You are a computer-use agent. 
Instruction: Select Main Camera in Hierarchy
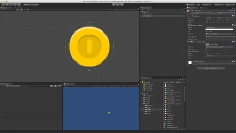pos(147,14)
